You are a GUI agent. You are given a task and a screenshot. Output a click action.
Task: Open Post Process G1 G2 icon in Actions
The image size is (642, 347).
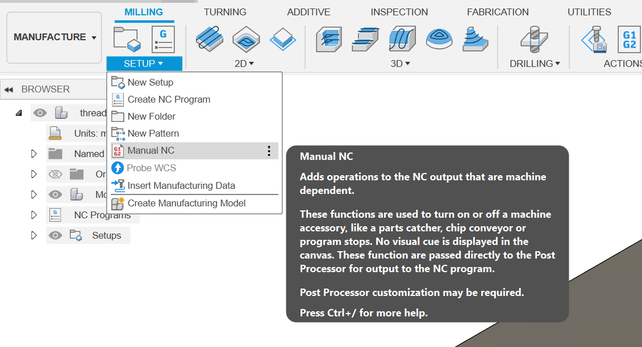coord(629,39)
